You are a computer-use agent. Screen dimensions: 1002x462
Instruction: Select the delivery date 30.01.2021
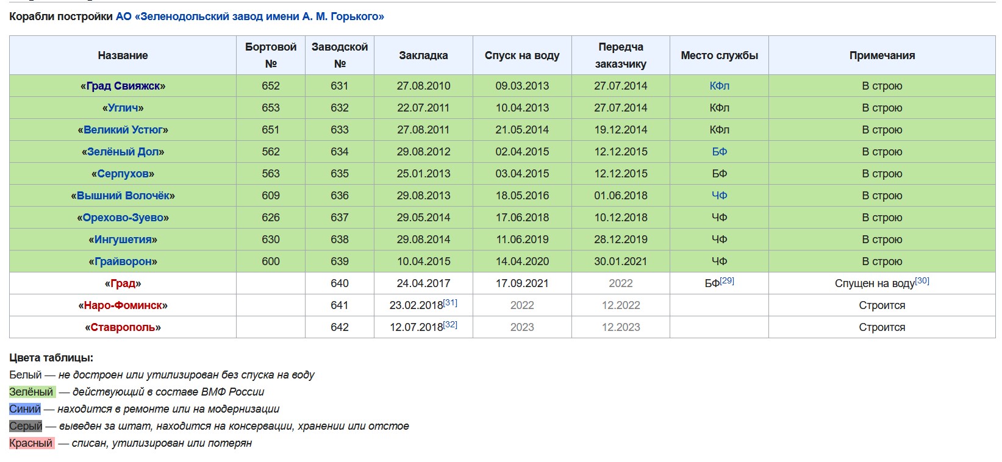[x=621, y=261]
